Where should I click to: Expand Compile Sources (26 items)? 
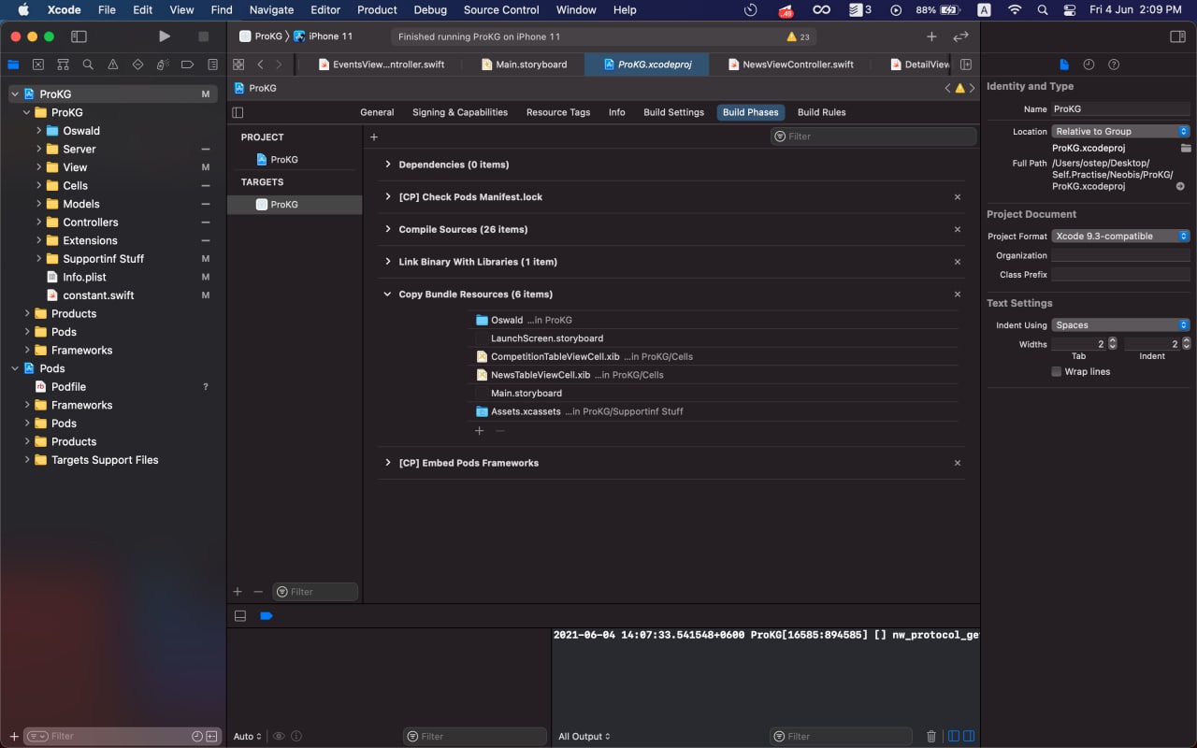pyautogui.click(x=388, y=229)
